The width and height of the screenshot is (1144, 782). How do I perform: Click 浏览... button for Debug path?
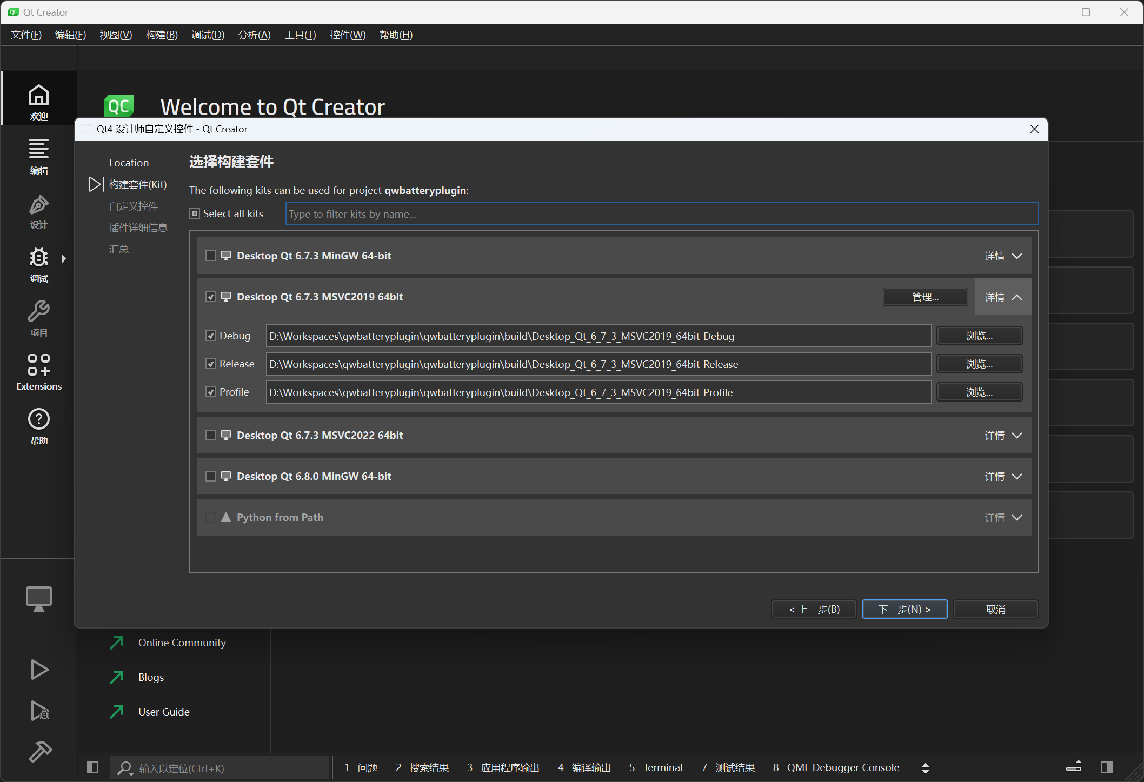point(979,336)
